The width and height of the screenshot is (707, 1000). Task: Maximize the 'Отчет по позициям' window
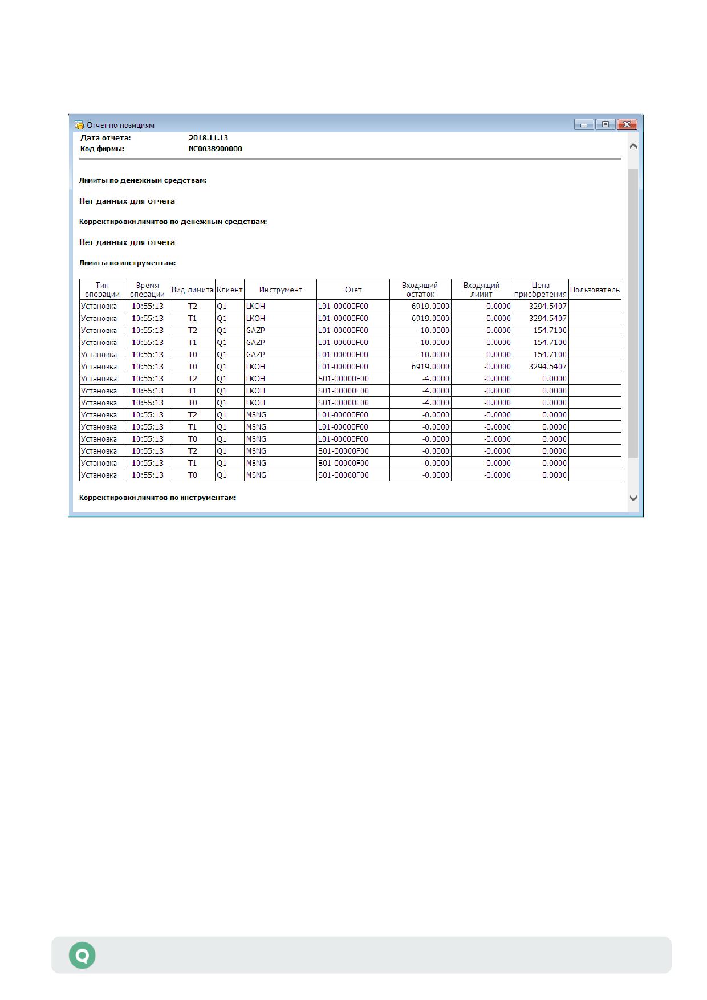[605, 124]
